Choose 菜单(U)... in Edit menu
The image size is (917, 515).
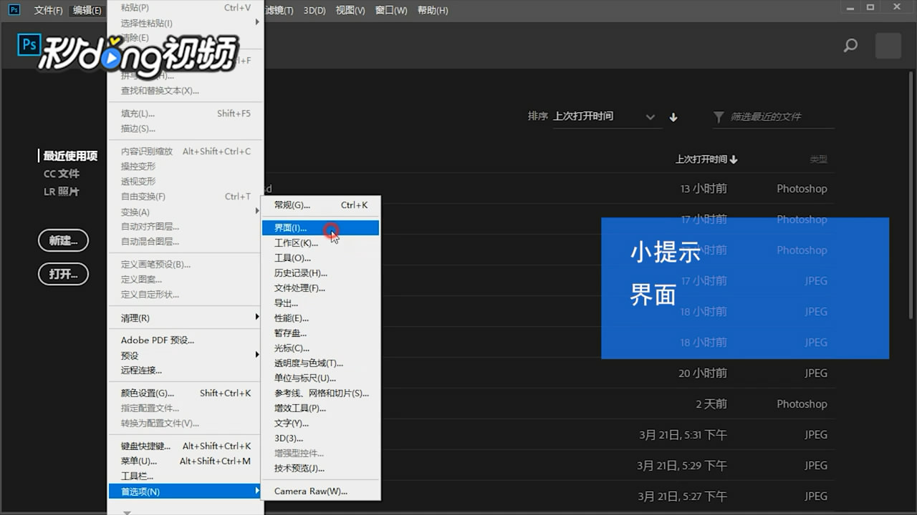[186, 461]
